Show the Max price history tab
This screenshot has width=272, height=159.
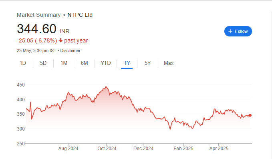(x=169, y=63)
